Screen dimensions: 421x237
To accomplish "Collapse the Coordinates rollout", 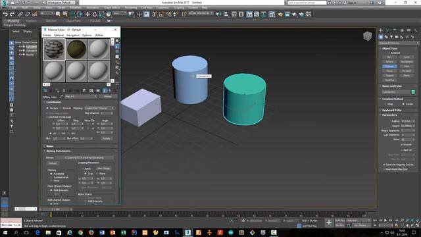I will point(54,102).
